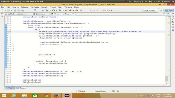Open the File menu
The image size is (175, 98).
[3, 7]
